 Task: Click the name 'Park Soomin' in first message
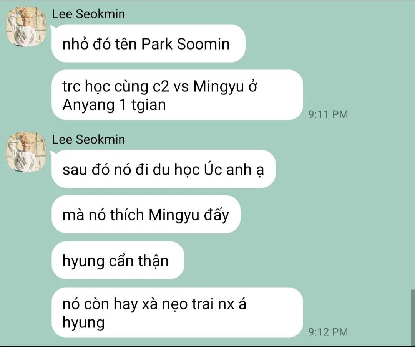(x=185, y=44)
